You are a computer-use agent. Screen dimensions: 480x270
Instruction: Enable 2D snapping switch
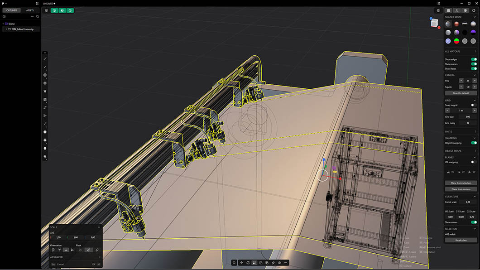[474, 162]
